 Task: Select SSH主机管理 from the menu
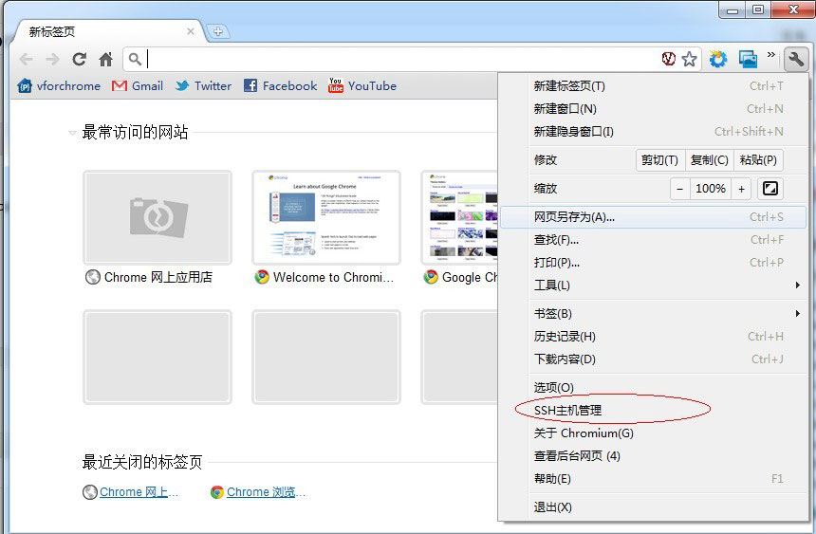point(567,411)
